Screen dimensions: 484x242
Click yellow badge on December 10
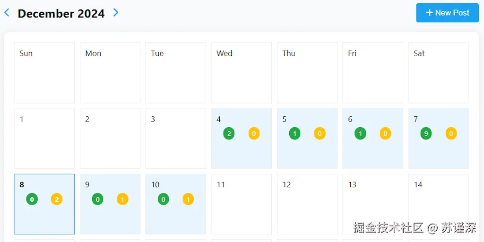[188, 199]
